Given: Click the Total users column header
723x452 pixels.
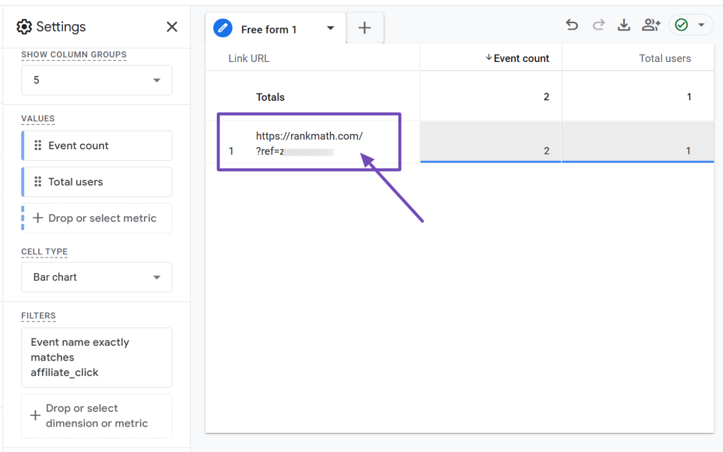Looking at the screenshot, I should [x=665, y=58].
